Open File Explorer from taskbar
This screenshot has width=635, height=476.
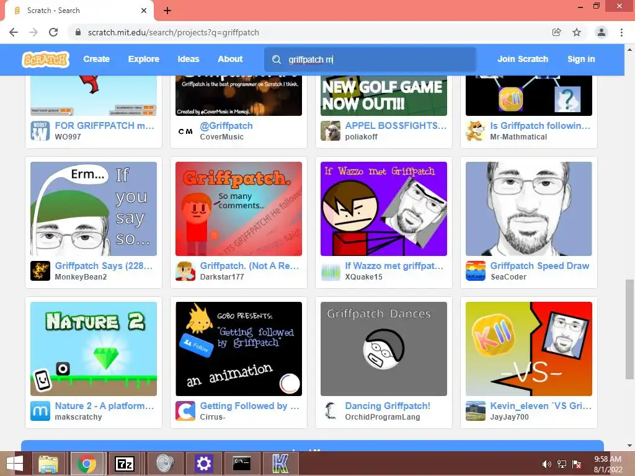coord(48,464)
